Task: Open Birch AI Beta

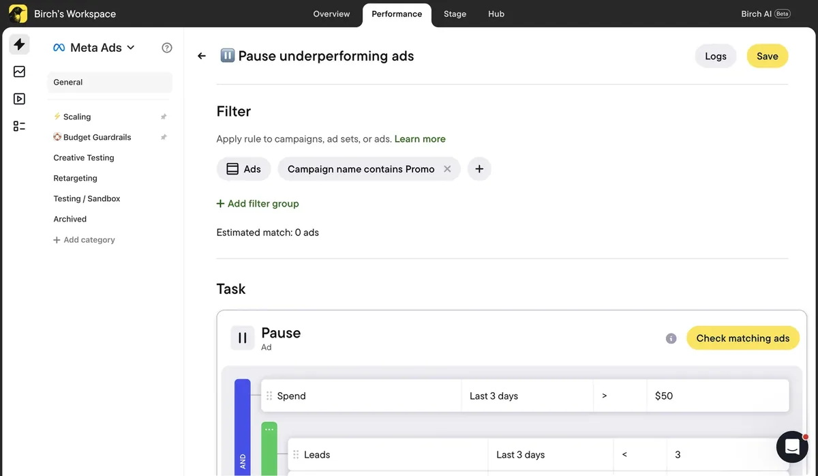Action: [x=766, y=14]
